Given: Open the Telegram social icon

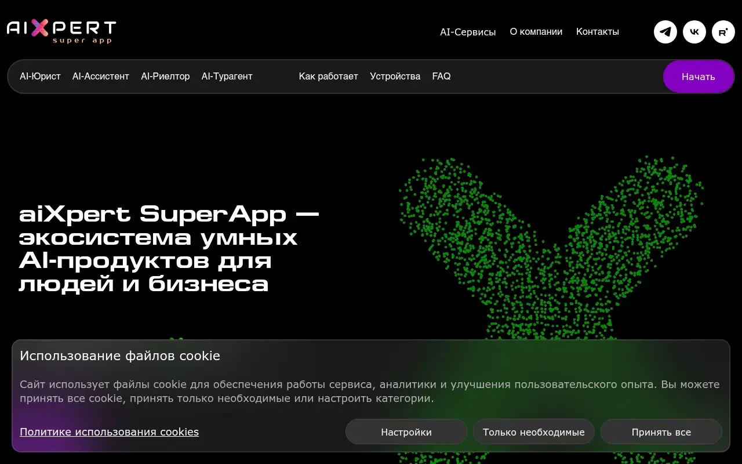Looking at the screenshot, I should (x=665, y=32).
